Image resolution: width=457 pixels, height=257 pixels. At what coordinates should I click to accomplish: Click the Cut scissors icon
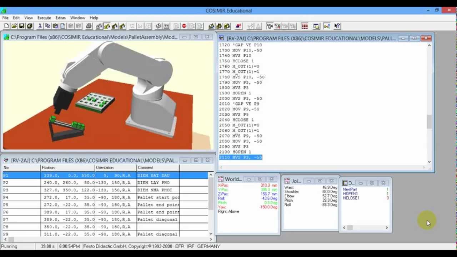coord(40,26)
